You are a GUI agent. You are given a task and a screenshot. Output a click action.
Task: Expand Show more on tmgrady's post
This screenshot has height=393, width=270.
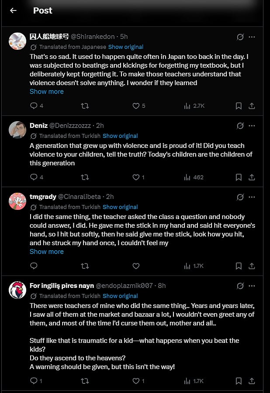tap(47, 252)
